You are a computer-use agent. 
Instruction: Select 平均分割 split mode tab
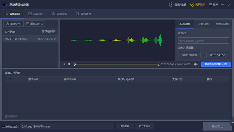click(203, 24)
